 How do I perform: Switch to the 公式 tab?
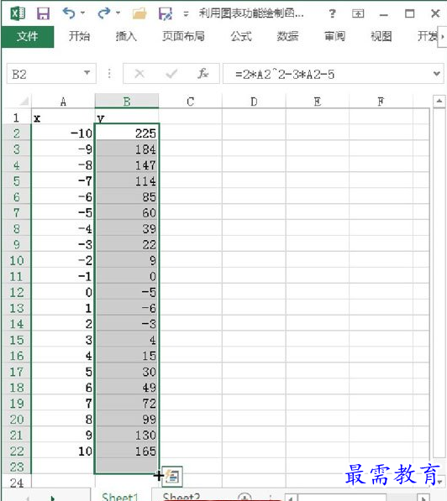(x=241, y=36)
